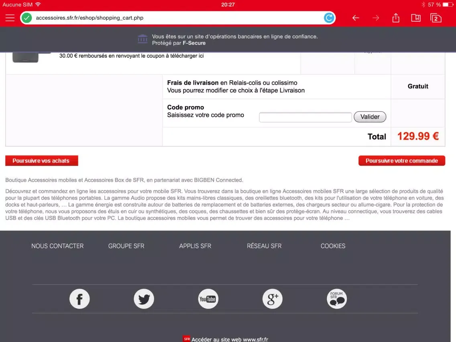Open SFR Google+ page icon
456x342 pixels.
click(273, 299)
